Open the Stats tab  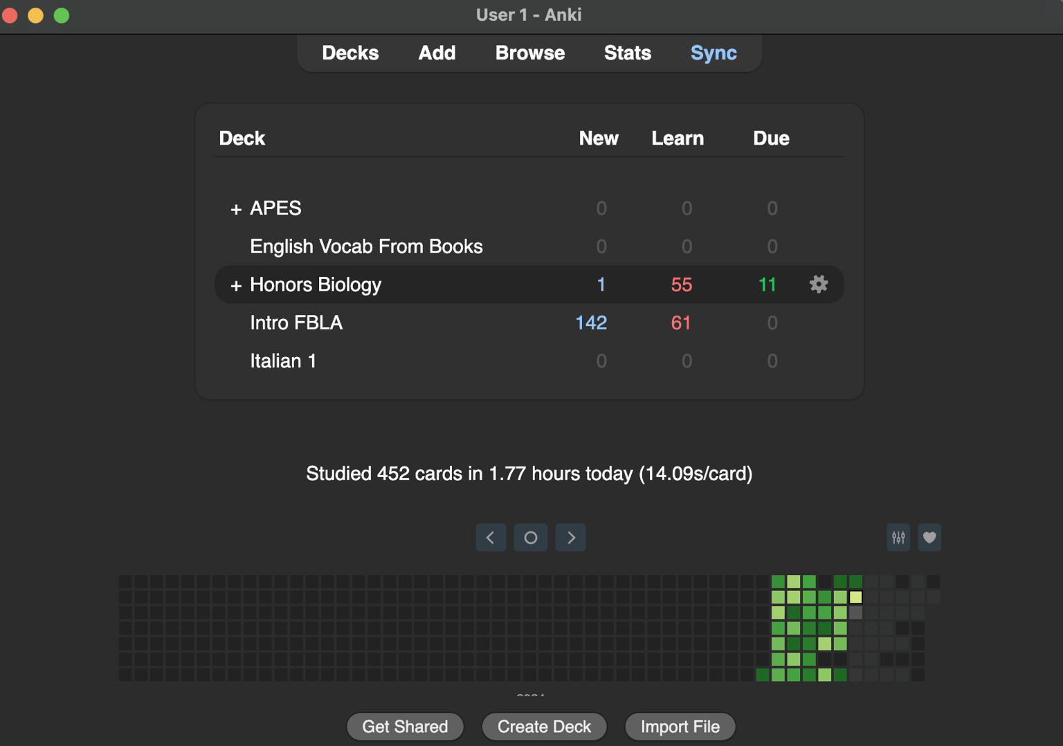tap(628, 53)
